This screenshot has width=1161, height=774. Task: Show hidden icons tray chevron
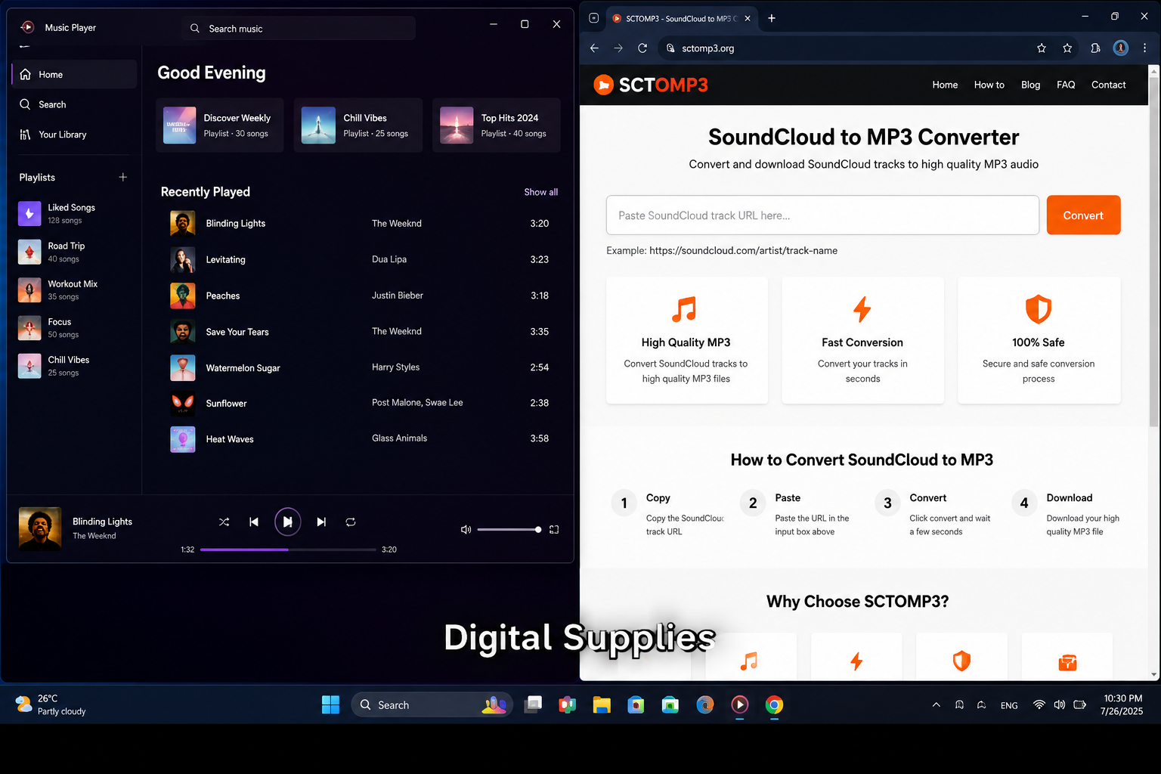pos(936,705)
